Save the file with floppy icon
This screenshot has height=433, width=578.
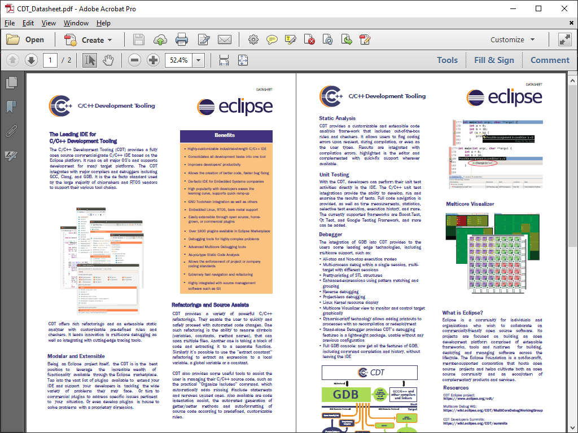coord(139,40)
